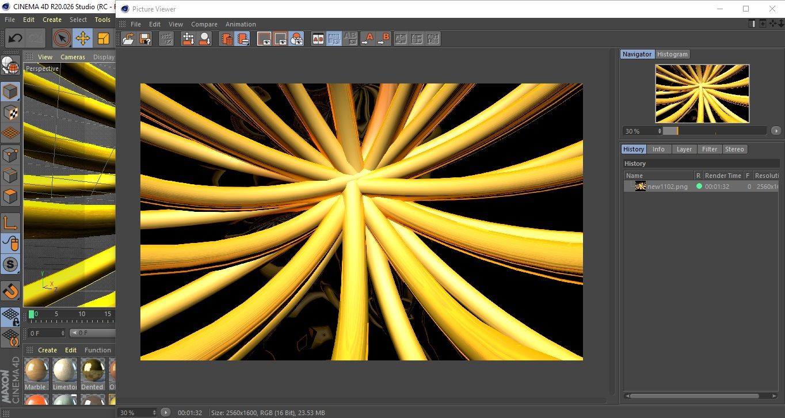Select the Live Selection tool in Cinema 4D
The height and width of the screenshot is (418, 785).
pyautogui.click(x=62, y=39)
